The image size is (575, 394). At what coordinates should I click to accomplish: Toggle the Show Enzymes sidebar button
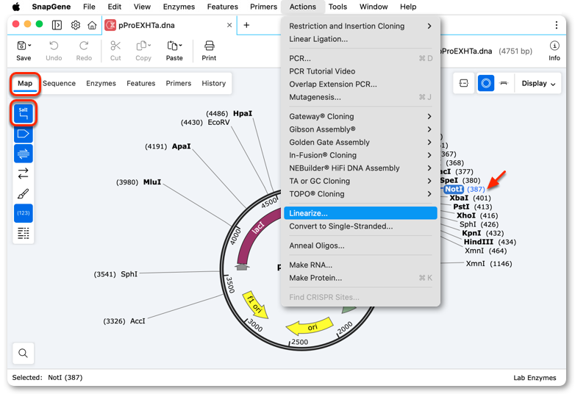point(23,113)
